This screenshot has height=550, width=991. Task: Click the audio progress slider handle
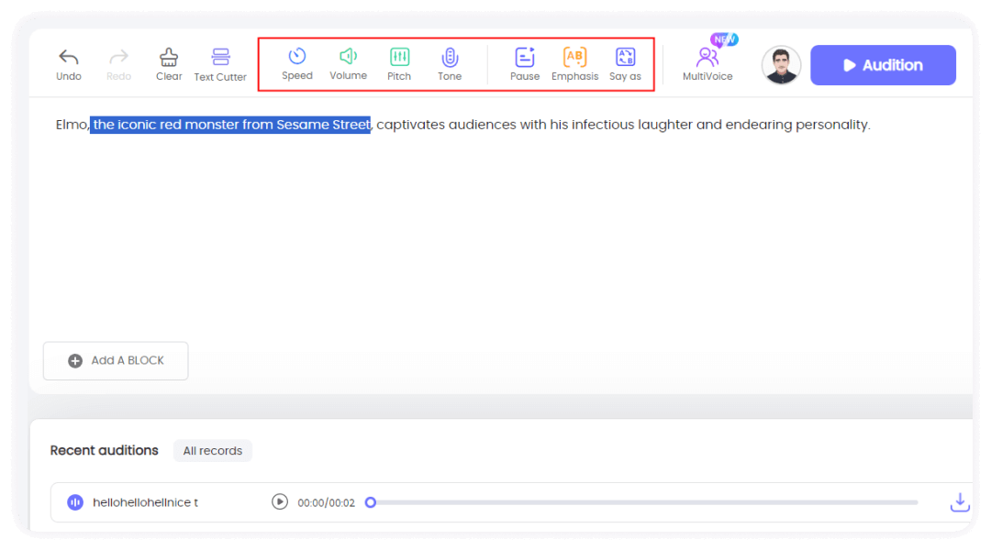coord(371,502)
